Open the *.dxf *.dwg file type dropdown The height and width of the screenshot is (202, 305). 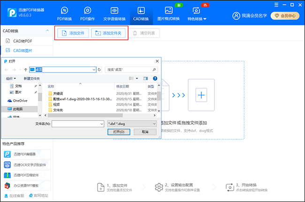click(132, 124)
